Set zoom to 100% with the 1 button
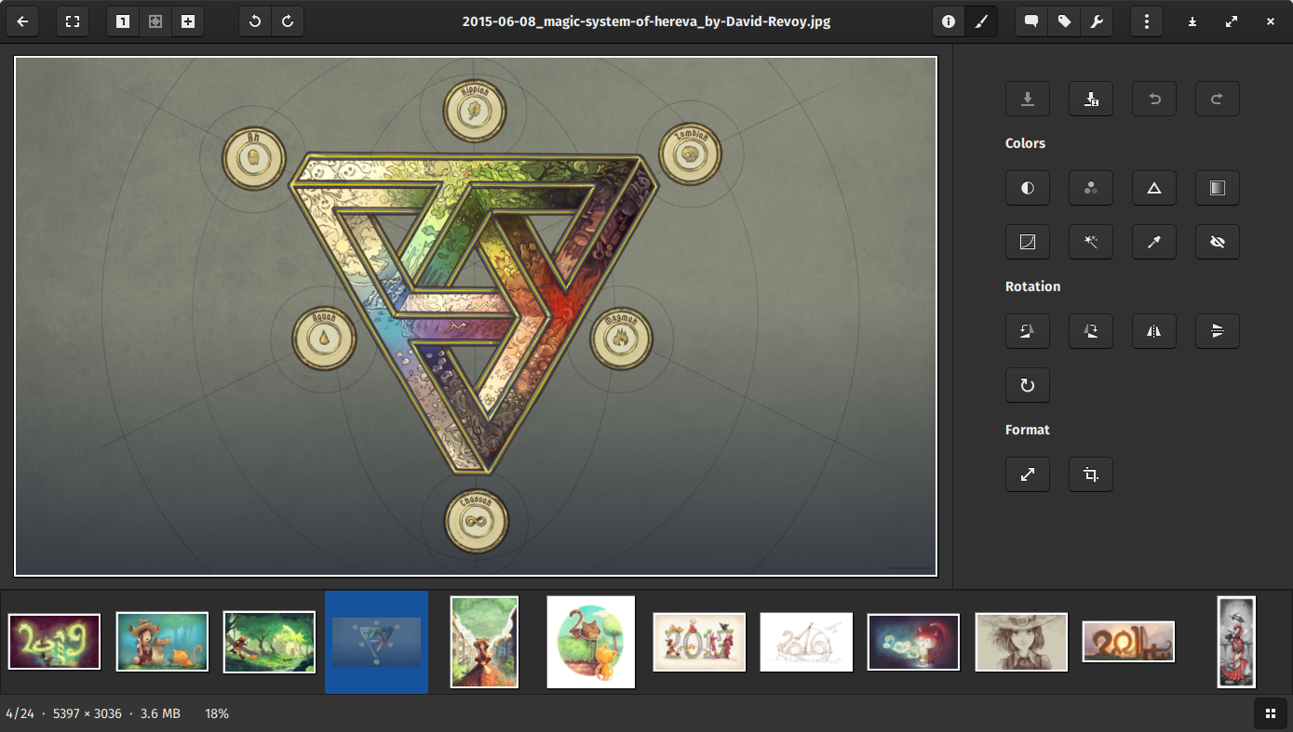 (x=123, y=21)
